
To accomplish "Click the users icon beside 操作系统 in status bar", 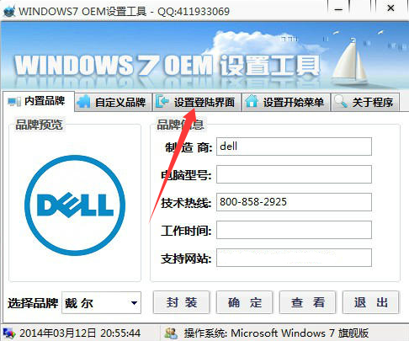I will [171, 333].
